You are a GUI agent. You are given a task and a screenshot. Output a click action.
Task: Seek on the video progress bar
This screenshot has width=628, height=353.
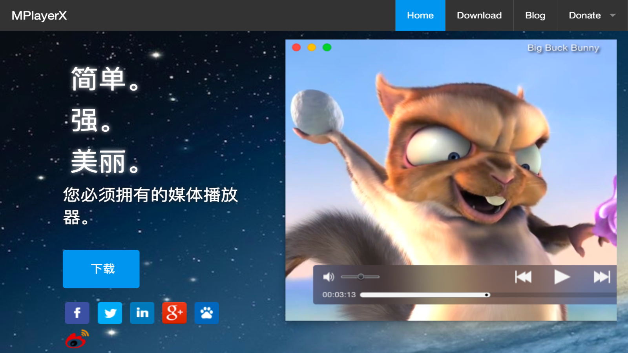point(488,295)
